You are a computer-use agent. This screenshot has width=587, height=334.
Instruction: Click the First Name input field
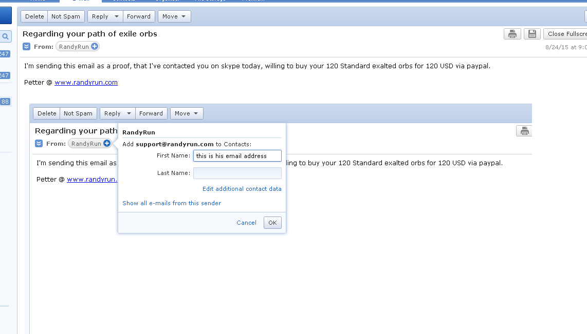coord(237,156)
